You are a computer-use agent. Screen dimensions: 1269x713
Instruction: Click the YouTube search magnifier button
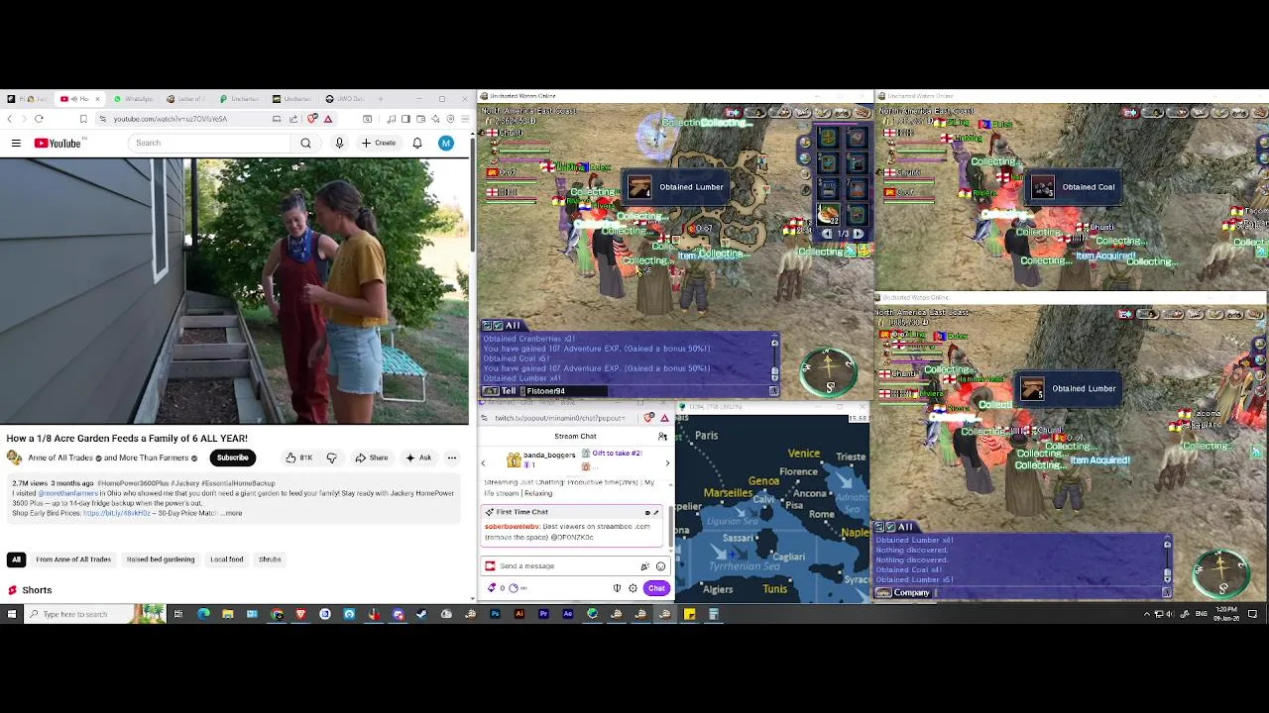click(x=305, y=144)
